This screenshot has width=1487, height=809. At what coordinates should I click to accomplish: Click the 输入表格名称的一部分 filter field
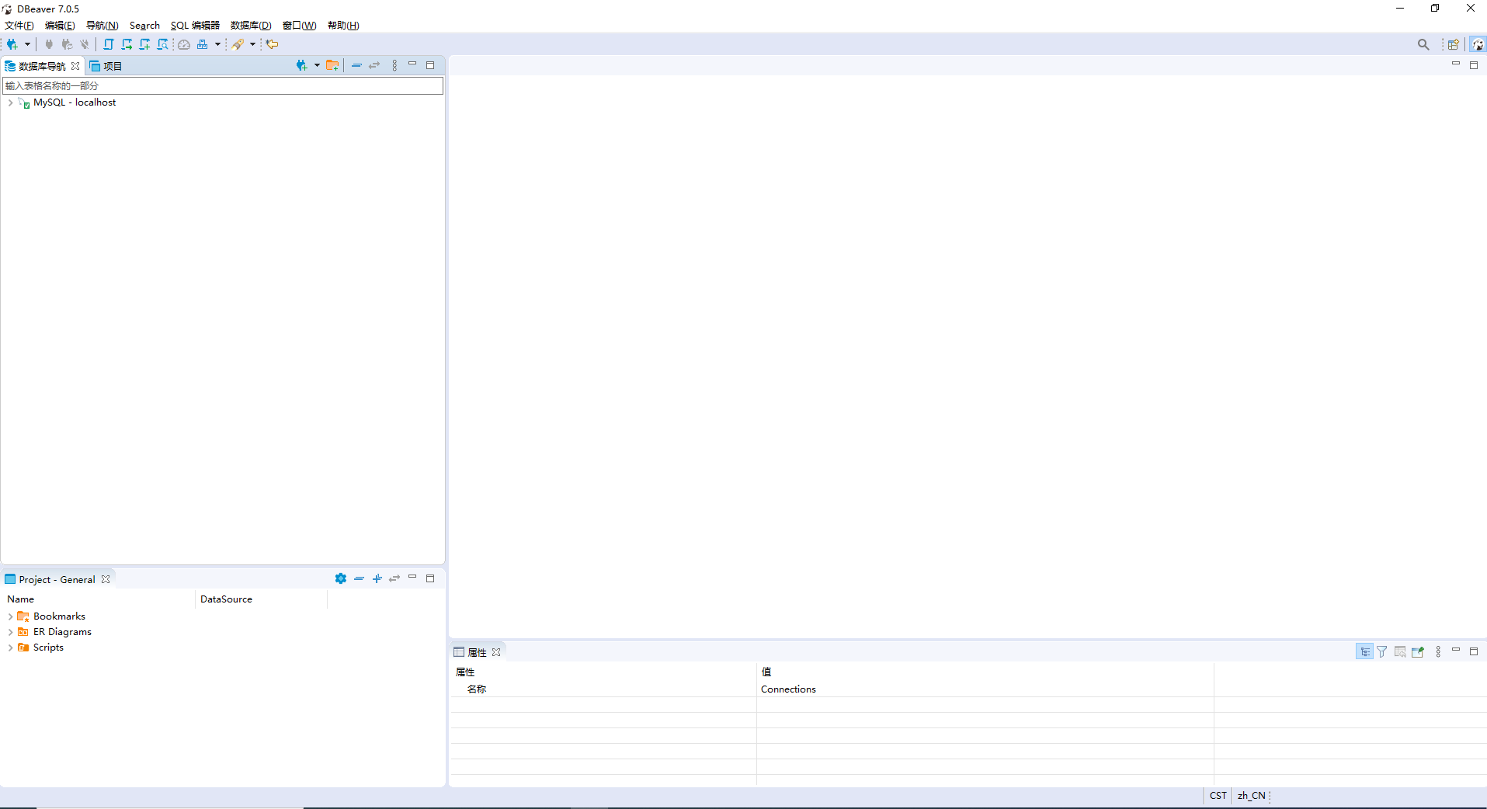click(x=223, y=85)
